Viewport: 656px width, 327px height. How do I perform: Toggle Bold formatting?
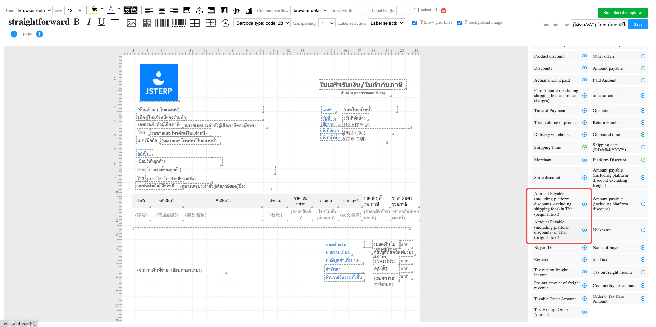tap(77, 22)
